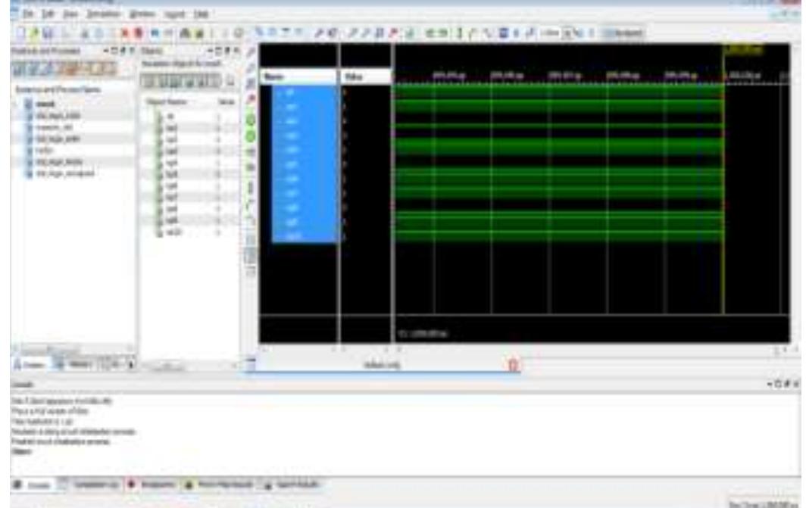Screen dimensions: 806x508
Task: Click the yellow cursor time flag
Action: 743,50
